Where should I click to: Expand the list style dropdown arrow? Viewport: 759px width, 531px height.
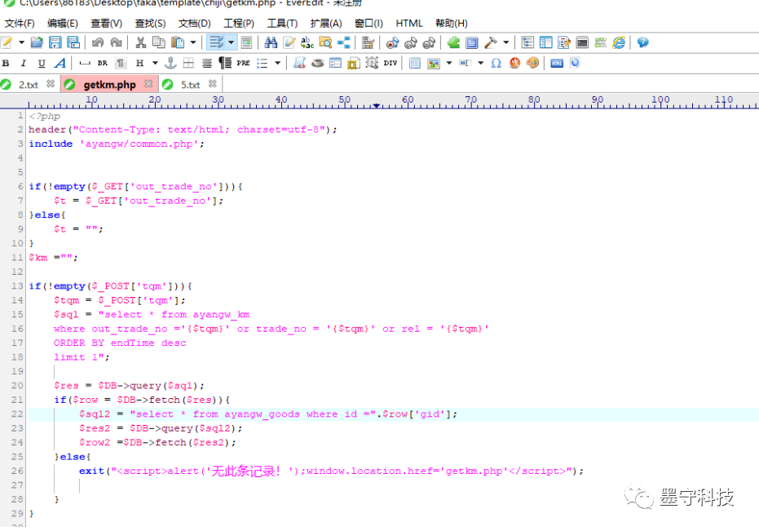point(278,63)
